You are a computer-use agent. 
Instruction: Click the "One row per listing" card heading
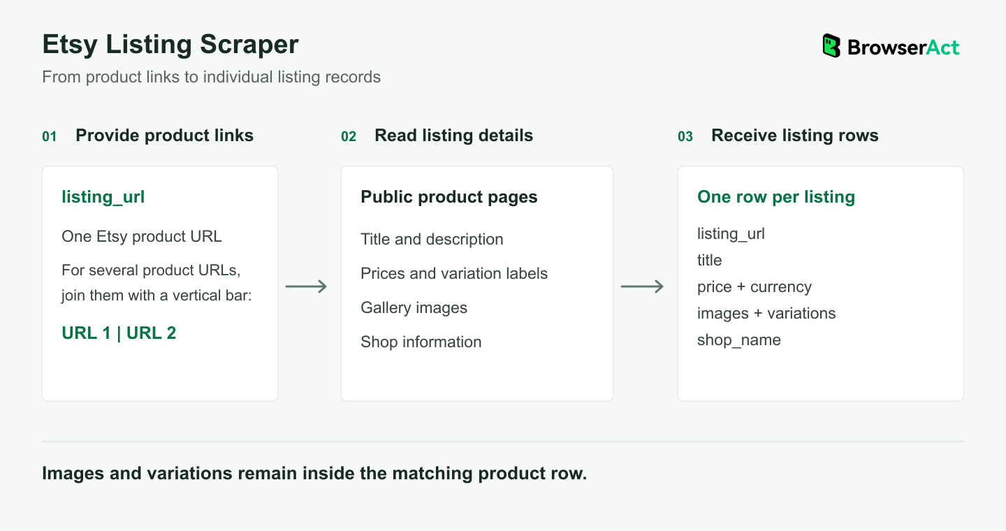point(776,197)
